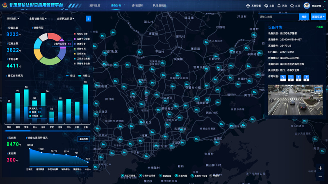Switch to 资料总览 tab
The height and width of the screenshot is (184, 328).
95,5
